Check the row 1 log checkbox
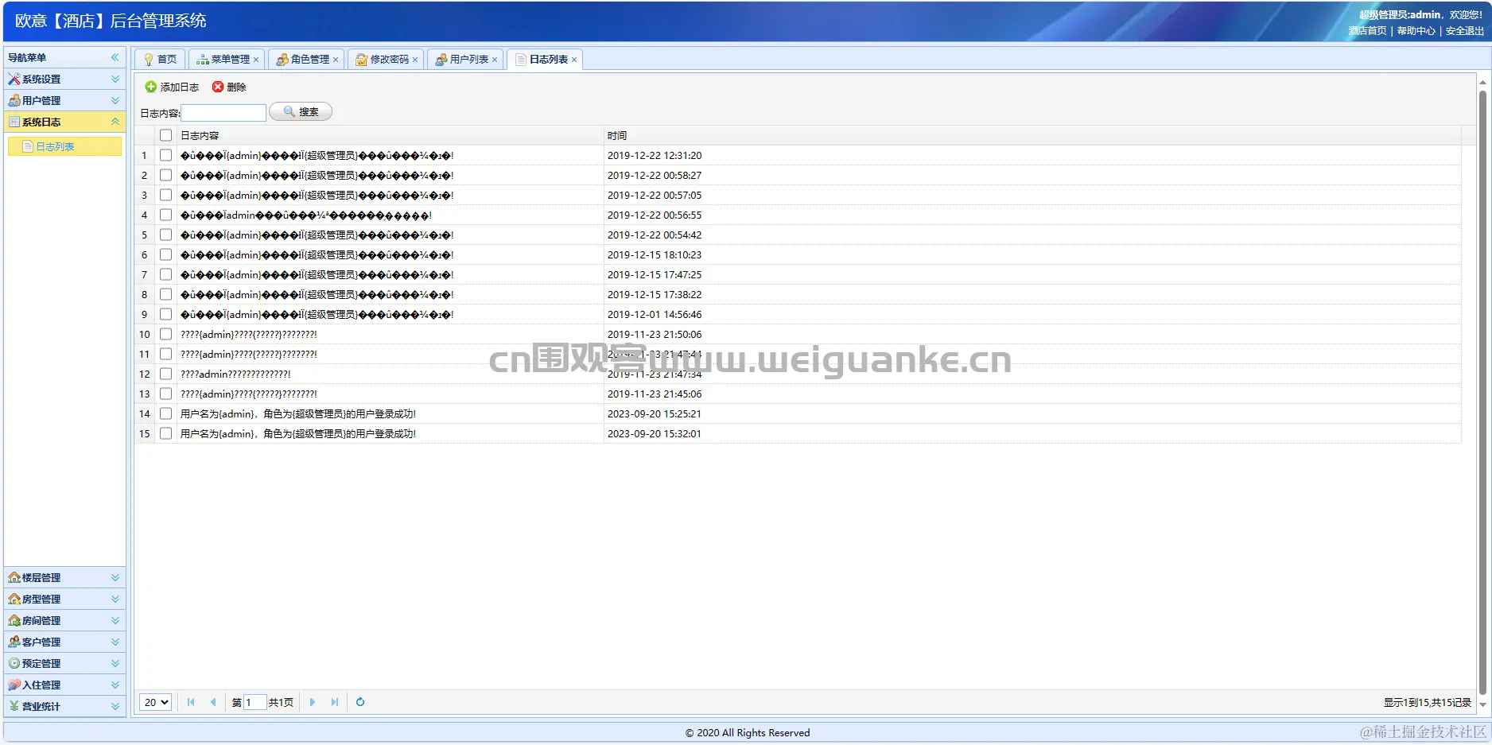Screen dimensions: 1492x745 tap(165, 155)
